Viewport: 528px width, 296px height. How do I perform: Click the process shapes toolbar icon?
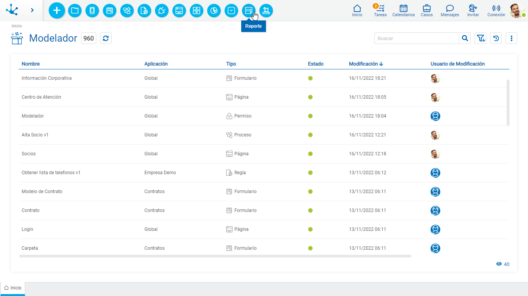(x=127, y=10)
